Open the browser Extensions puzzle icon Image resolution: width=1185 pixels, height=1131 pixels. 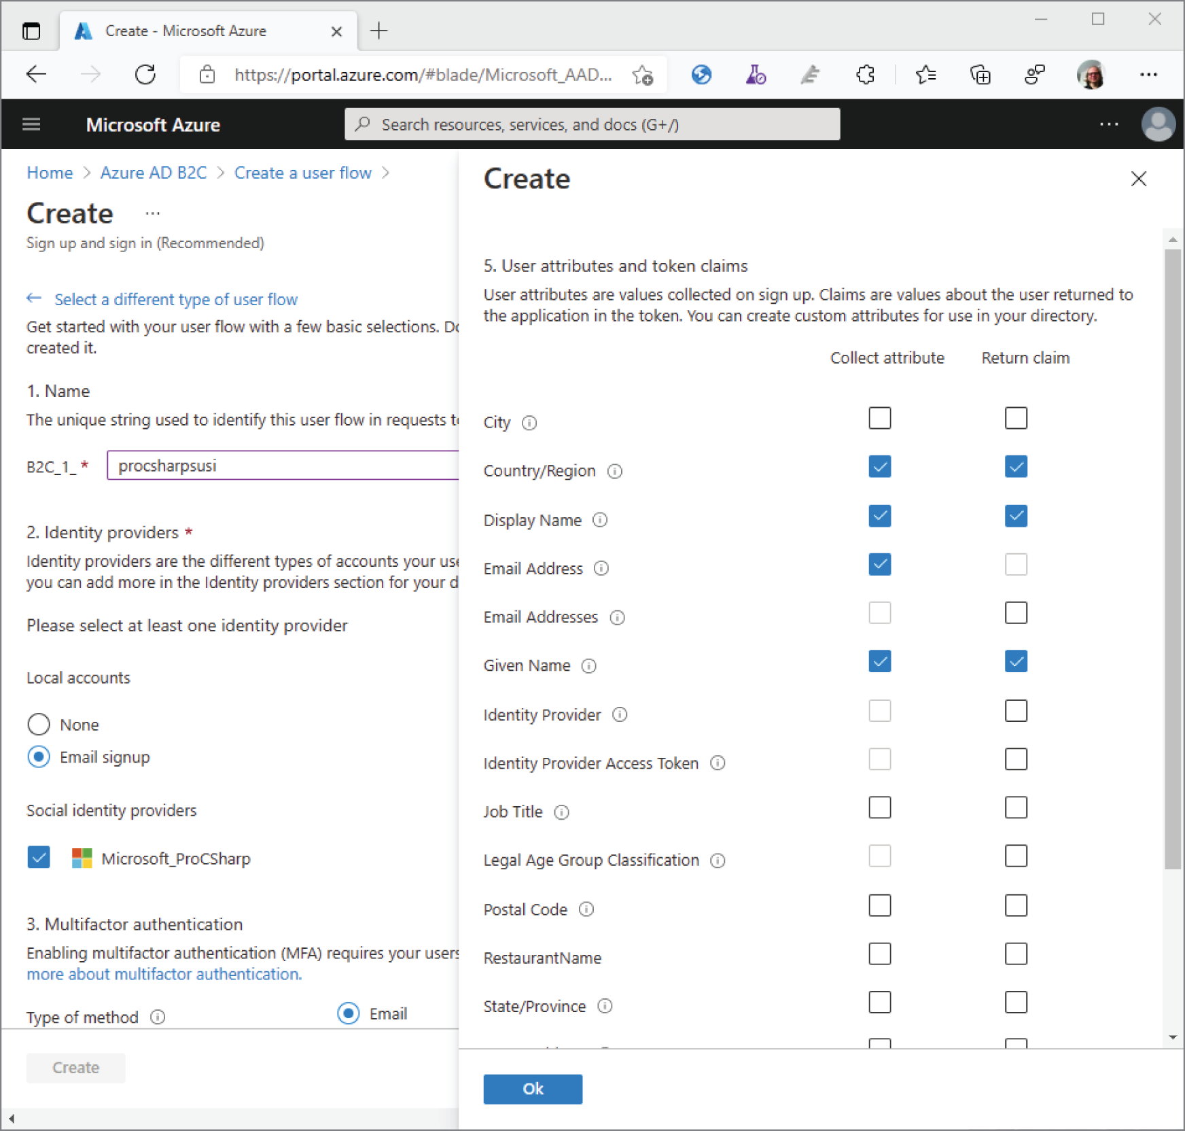[865, 75]
